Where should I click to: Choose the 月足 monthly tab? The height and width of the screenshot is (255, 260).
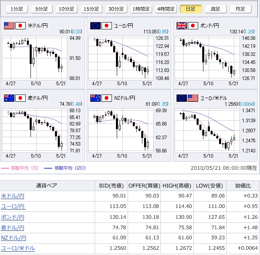[x=240, y=9]
